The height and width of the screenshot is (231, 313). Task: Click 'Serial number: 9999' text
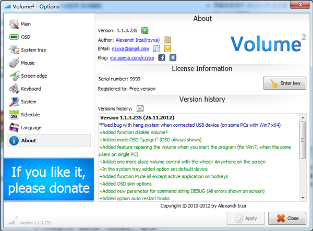119,79
